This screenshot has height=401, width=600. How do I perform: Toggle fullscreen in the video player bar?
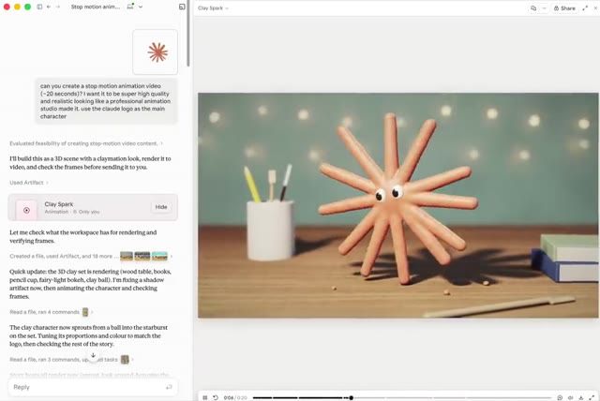[x=592, y=397]
